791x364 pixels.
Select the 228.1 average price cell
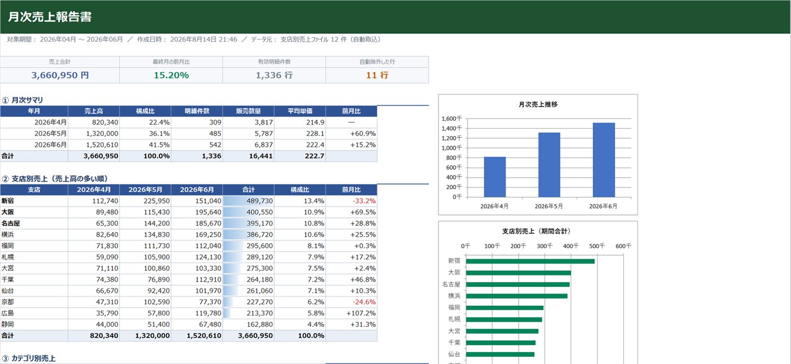(299, 134)
